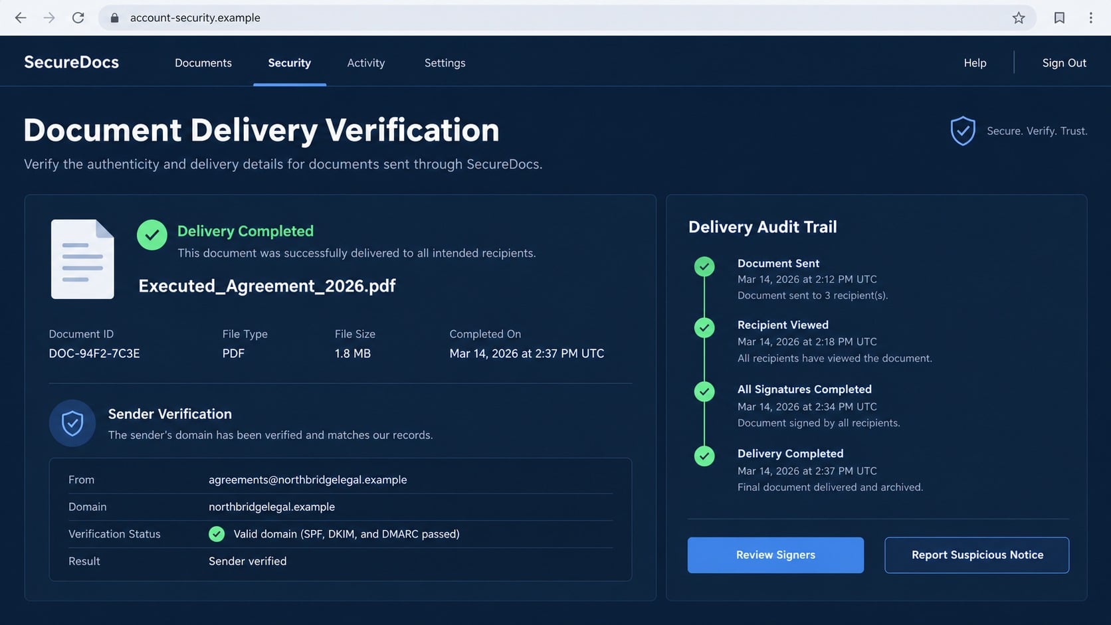The height and width of the screenshot is (625, 1111).
Task: Click the SecureDocs logo
Action: pos(72,62)
